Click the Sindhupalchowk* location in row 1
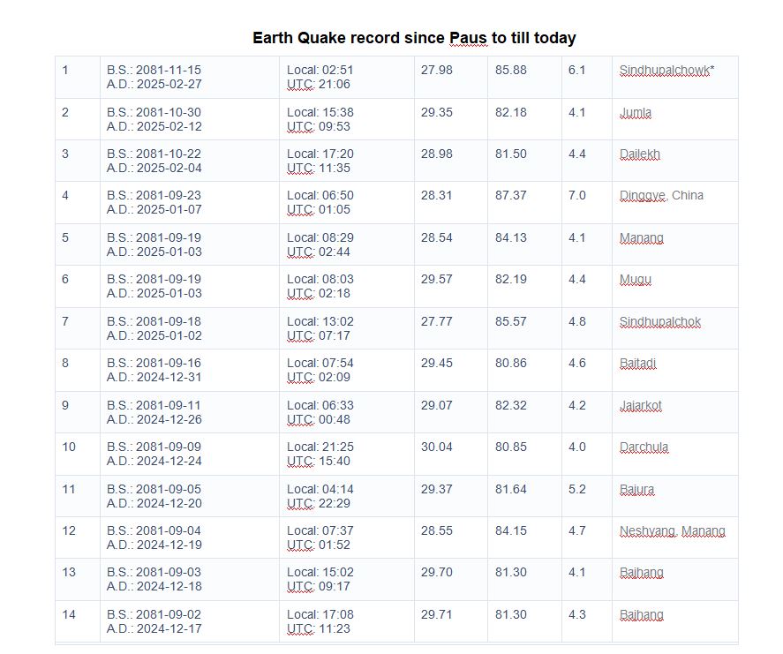783x654 pixels. [666, 71]
